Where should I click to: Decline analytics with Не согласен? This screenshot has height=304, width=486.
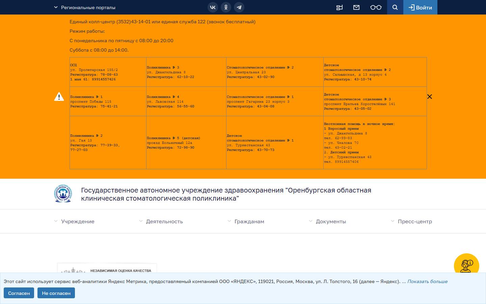pyautogui.click(x=56, y=293)
